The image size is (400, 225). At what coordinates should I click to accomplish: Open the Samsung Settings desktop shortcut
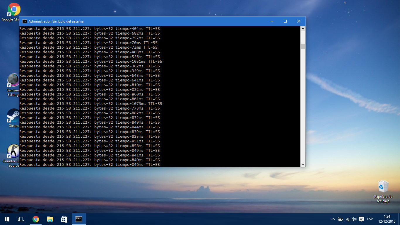pyautogui.click(x=13, y=85)
